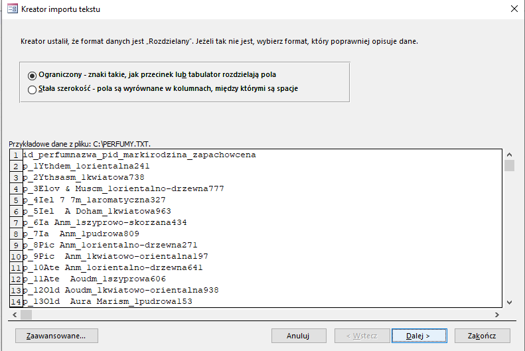Click the vertical scrollbar thumb in preview
This screenshot has height=351, width=525.
[x=509, y=165]
